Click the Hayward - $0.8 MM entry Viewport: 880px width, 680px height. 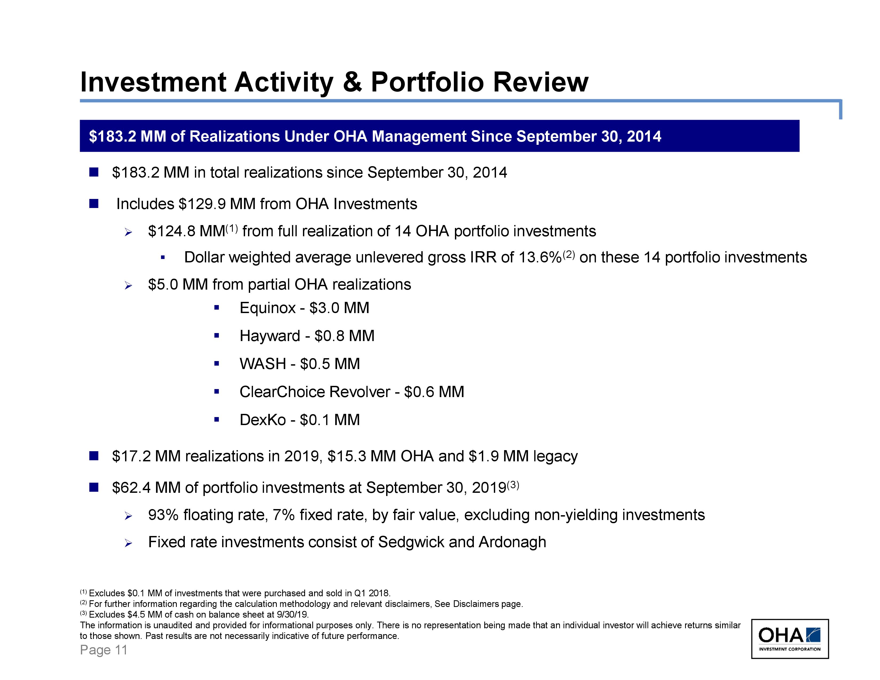click(x=307, y=336)
